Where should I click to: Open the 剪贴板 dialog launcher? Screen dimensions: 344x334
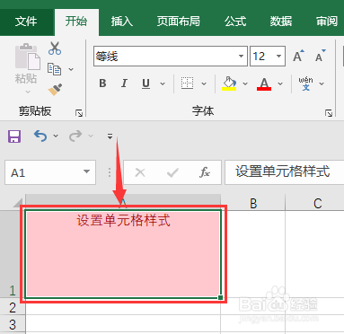pos(79,113)
